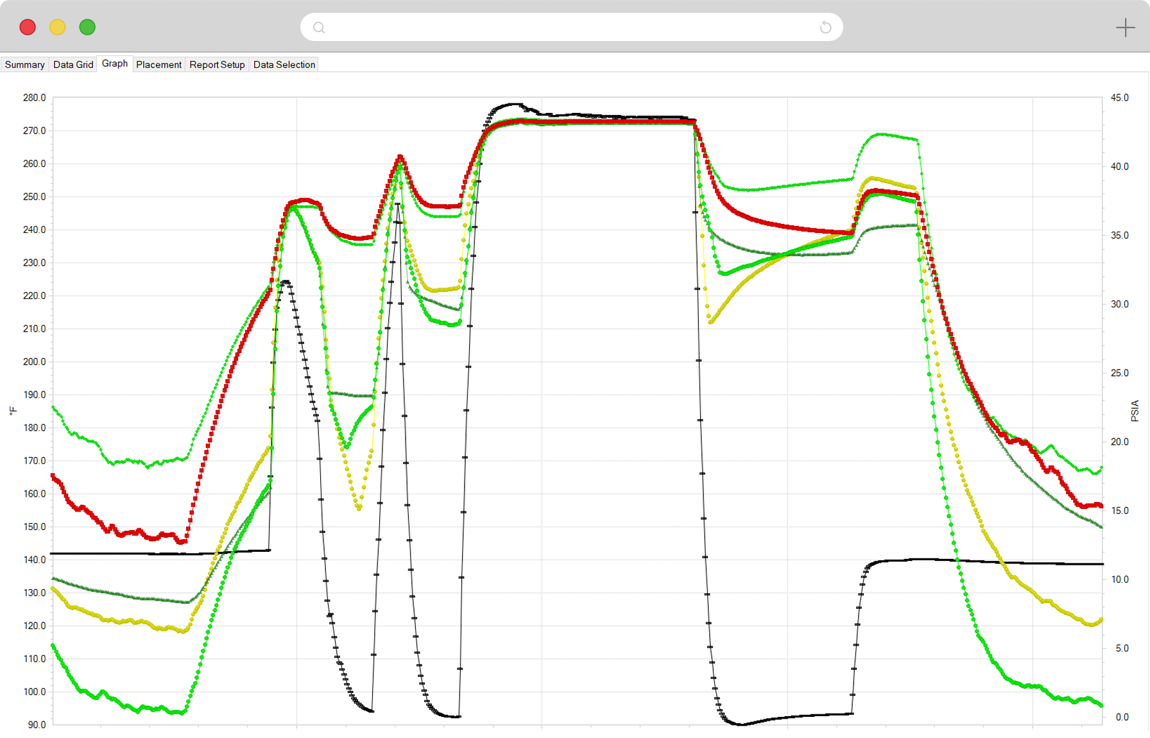Switch to the Data Selection tab
Viewport: 1150px width, 738px height.
click(x=284, y=65)
